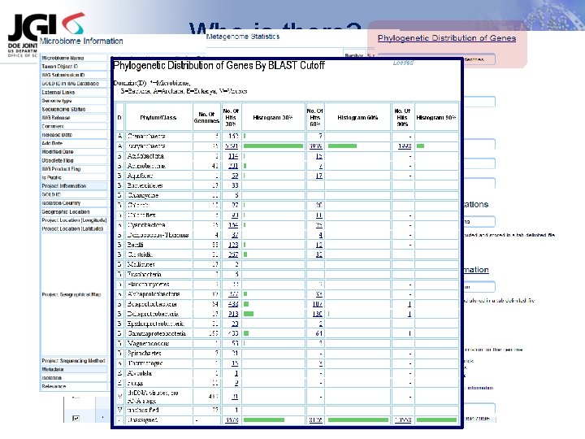Open Alveolata 30% hits link
The width and height of the screenshot is (585, 439).
236,373
